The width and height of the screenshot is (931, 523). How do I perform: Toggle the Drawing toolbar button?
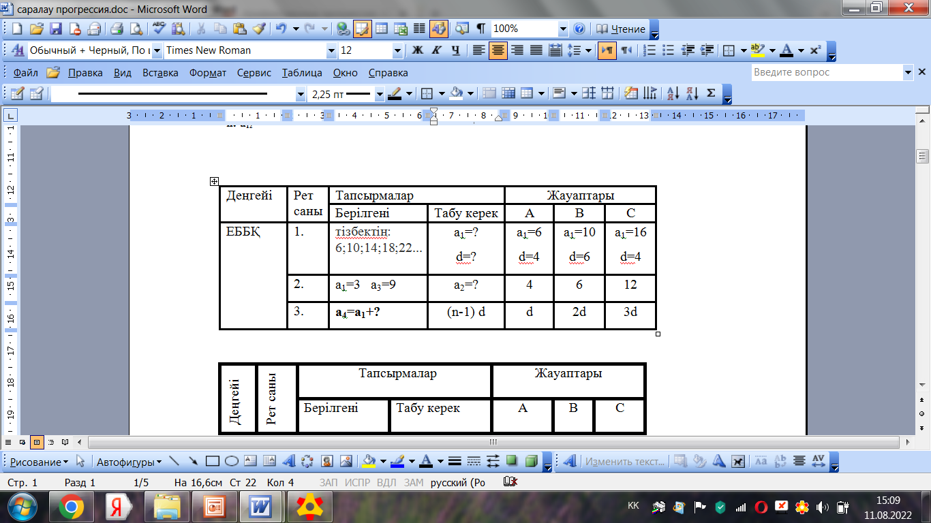(438, 29)
